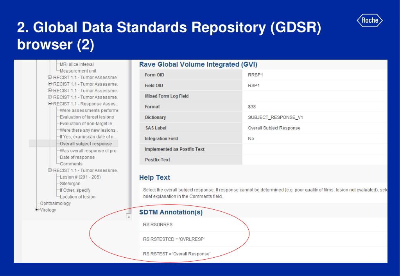Image resolution: width=400 pixels, height=276 pixels.
Task: Select the Site/organ tree item
Action: 70,184
